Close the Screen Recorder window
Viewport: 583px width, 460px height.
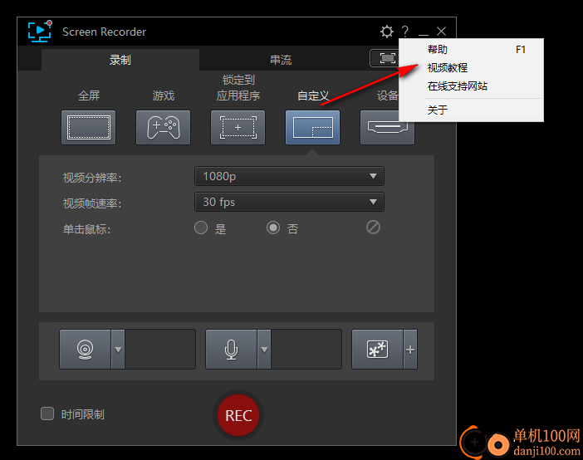click(x=441, y=32)
